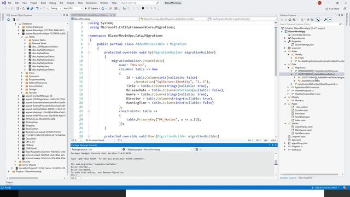
Task: Open the Debug configuration dropdown
Action: coord(56,9)
